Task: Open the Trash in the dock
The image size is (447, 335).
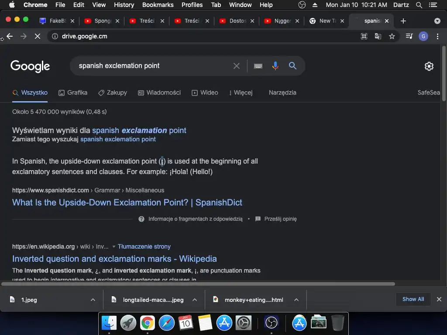Action: tap(338, 323)
